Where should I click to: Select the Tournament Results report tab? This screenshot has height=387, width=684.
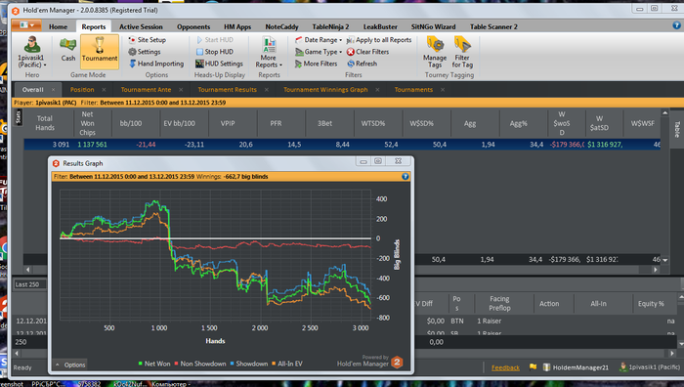coord(228,90)
